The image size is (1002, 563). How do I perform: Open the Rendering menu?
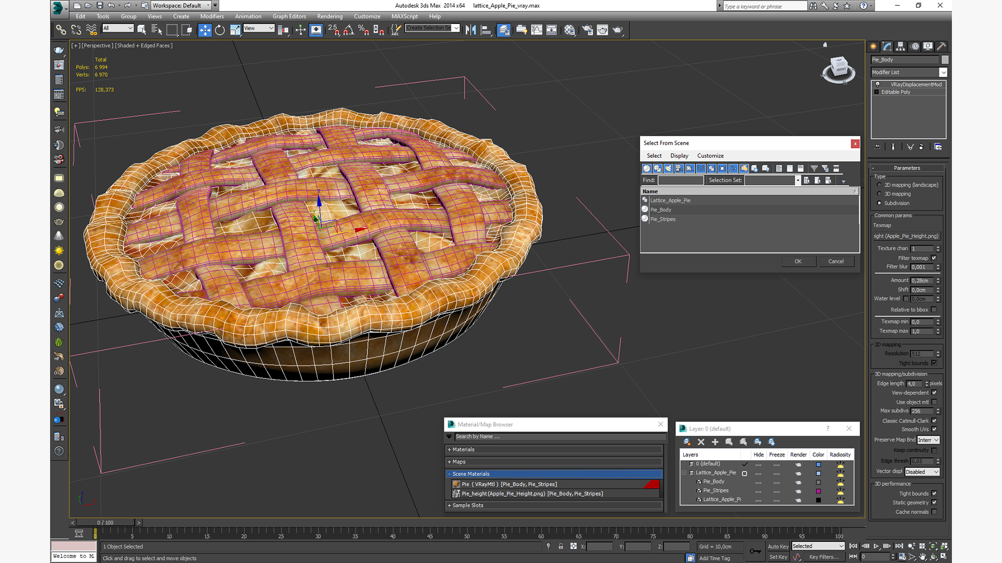330,17
